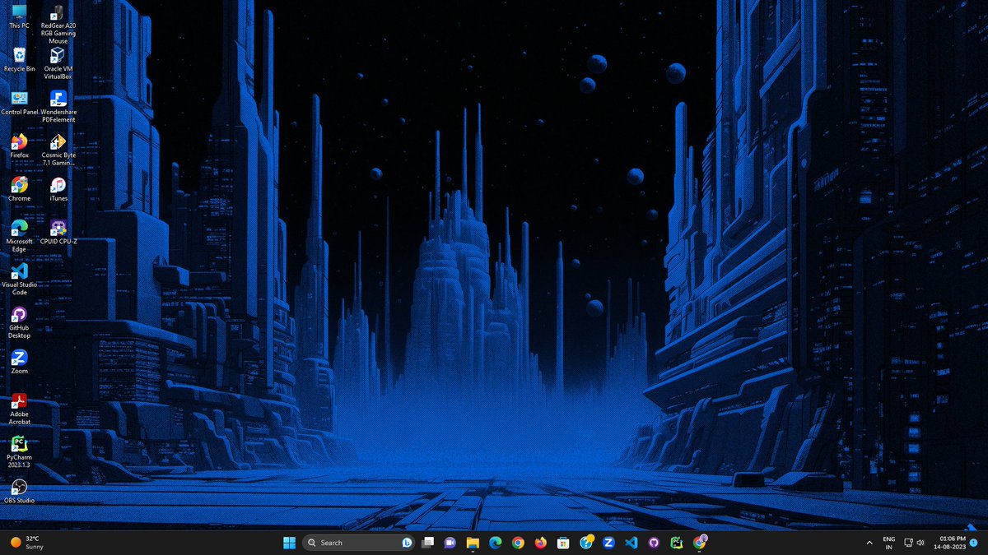Select the Recycle Bin desktop icon
The width and height of the screenshot is (988, 555).
(19, 60)
